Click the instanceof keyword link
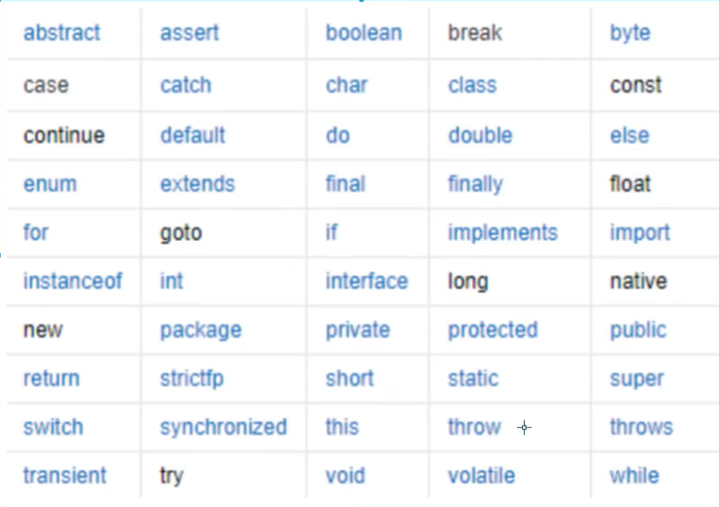The image size is (719, 507). (73, 281)
